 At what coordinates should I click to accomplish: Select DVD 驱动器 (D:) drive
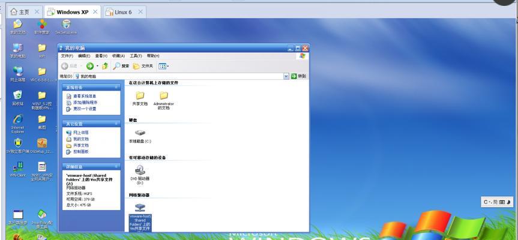[140, 175]
